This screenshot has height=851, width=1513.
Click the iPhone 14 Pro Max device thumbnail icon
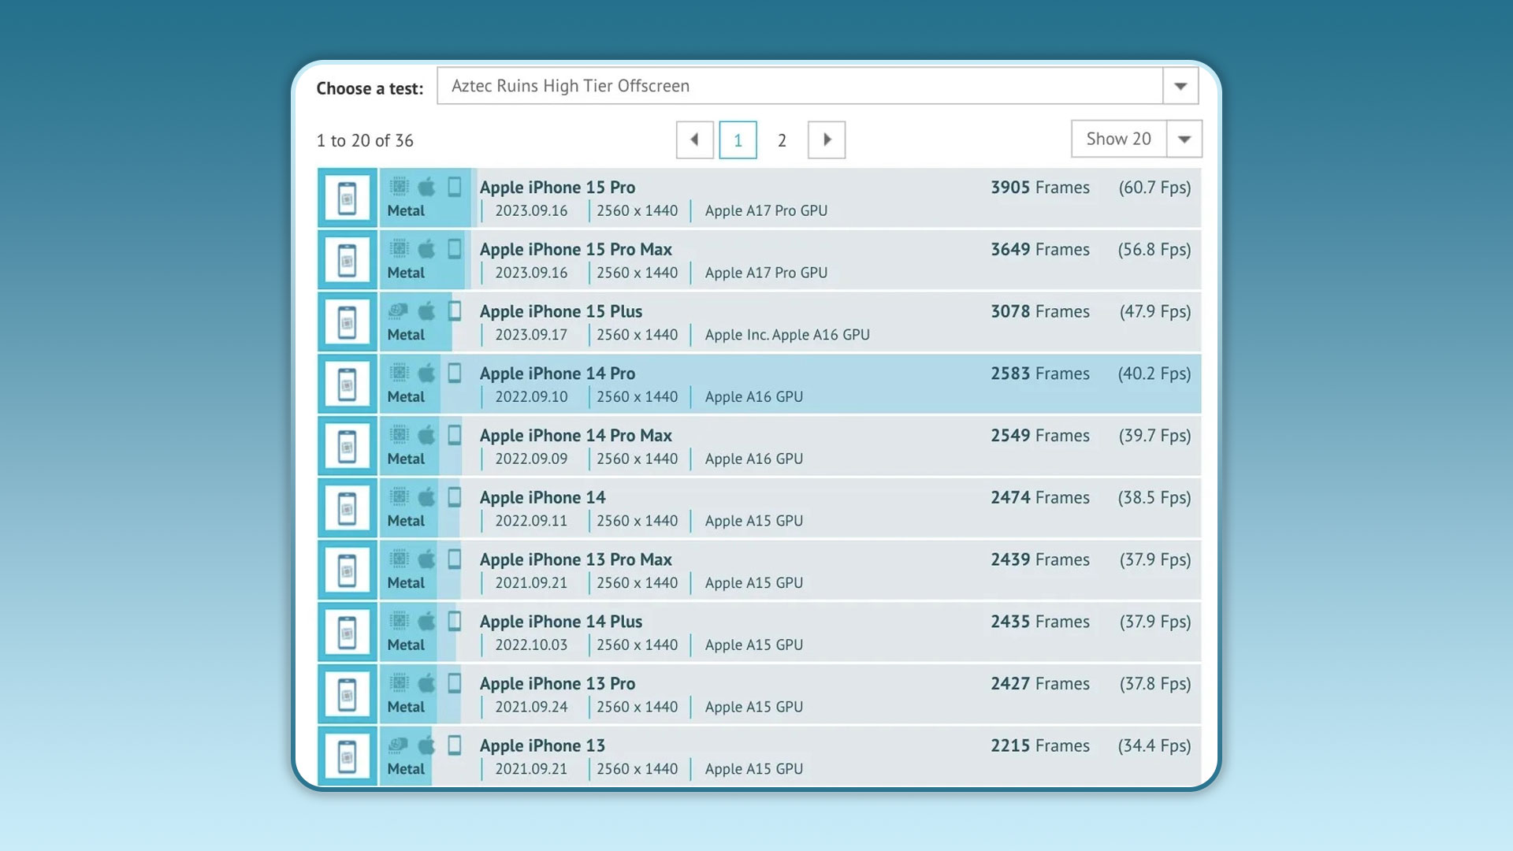click(x=348, y=447)
